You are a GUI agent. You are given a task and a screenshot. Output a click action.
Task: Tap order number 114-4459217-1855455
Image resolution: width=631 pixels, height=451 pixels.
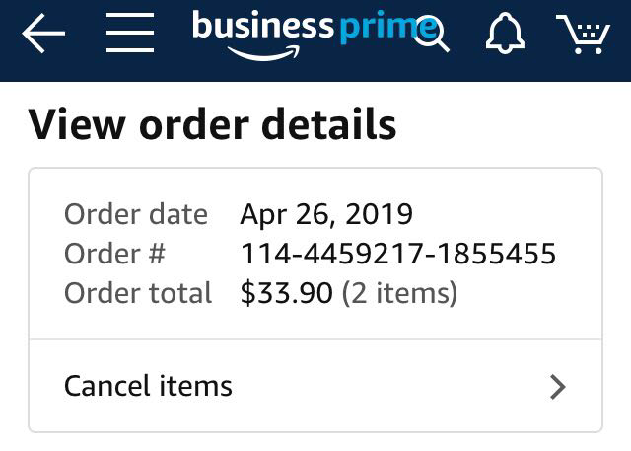pyautogui.click(x=398, y=255)
